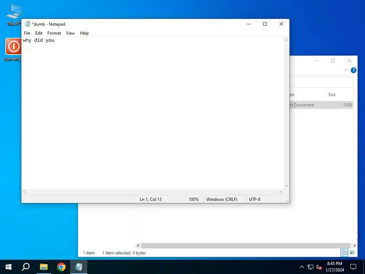The width and height of the screenshot is (365, 274).
Task: Open the Explorer help question mark icon
Action: coord(353,70)
